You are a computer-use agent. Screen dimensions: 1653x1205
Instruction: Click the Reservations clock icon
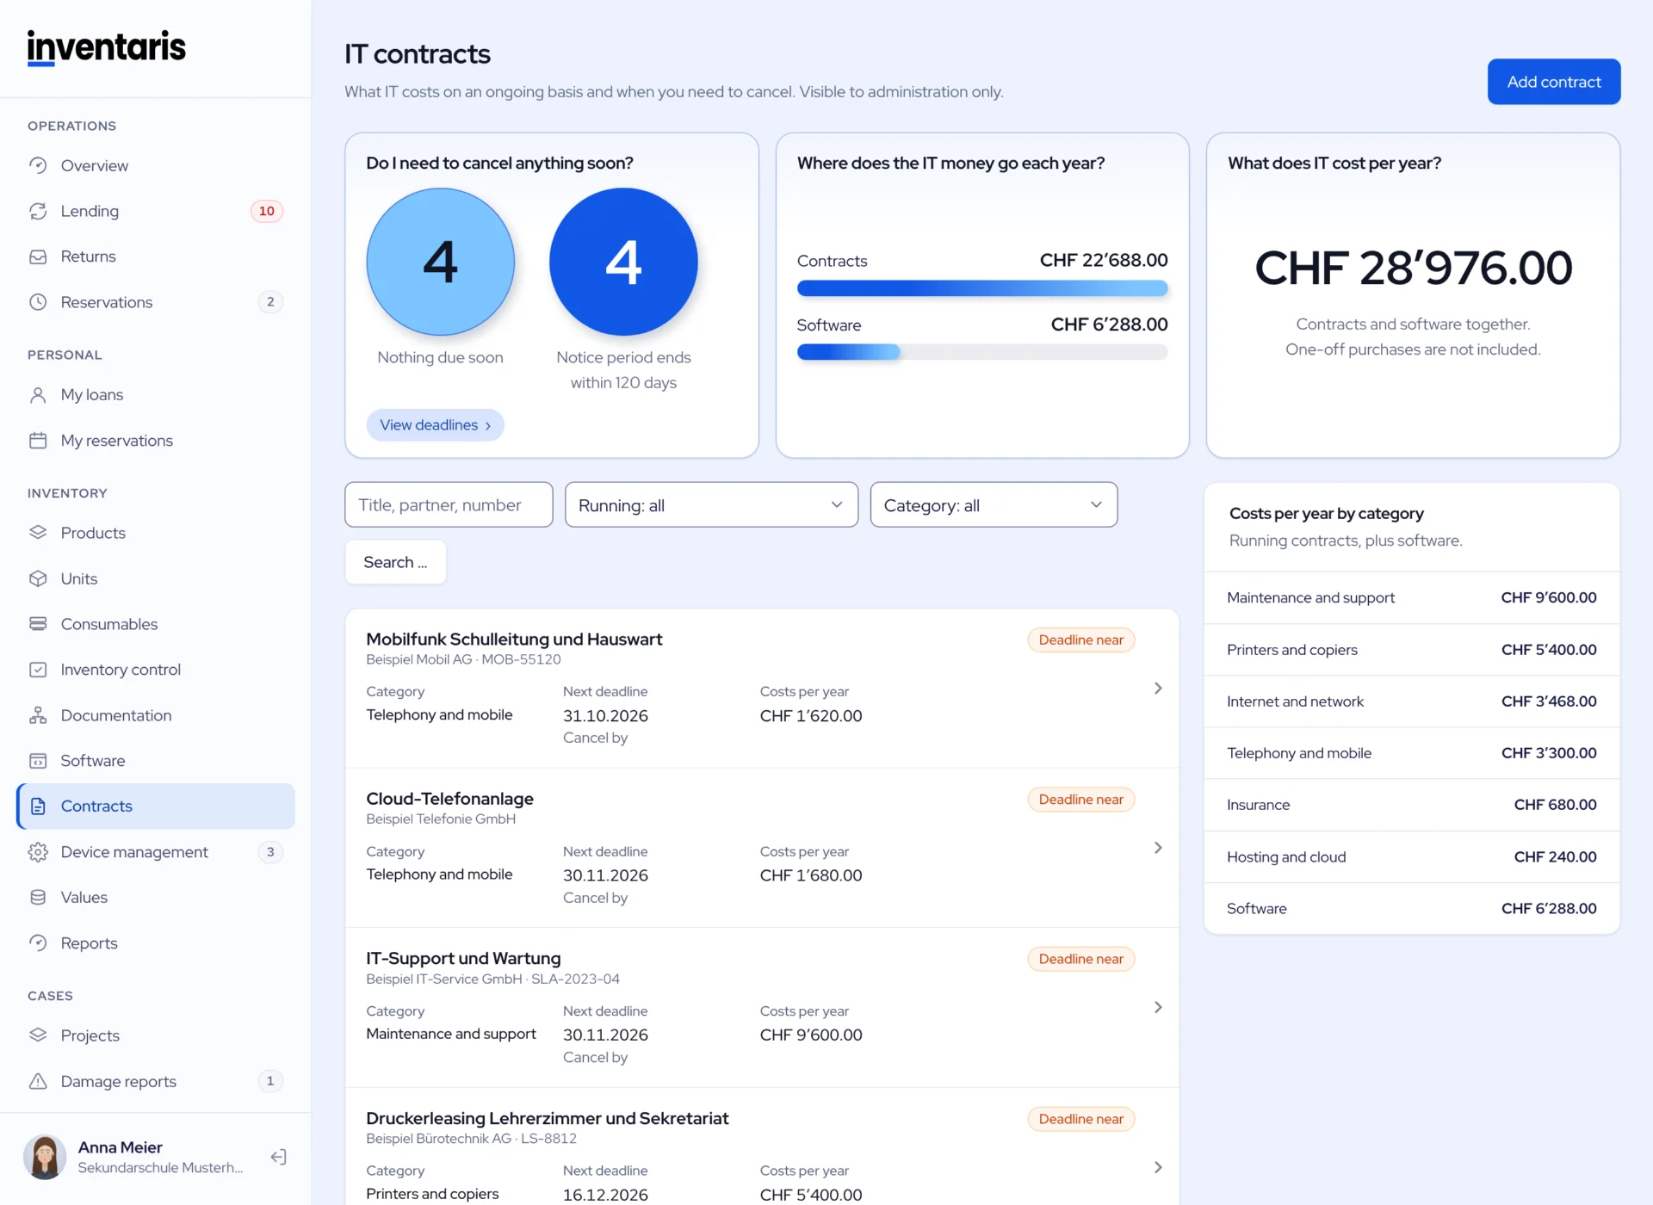[x=38, y=302]
